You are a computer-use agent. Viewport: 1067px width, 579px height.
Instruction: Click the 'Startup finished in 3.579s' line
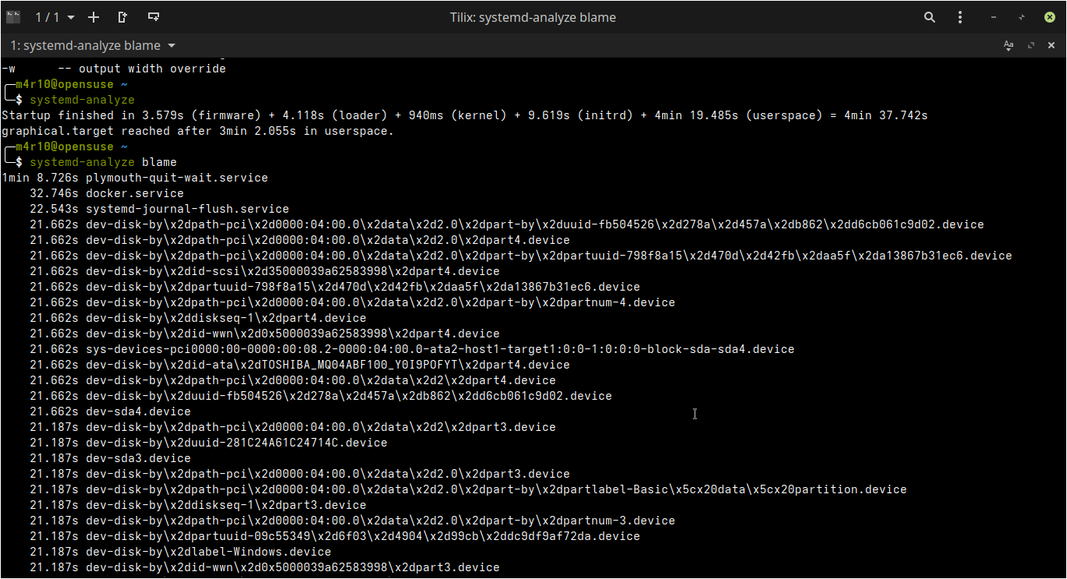tap(465, 115)
